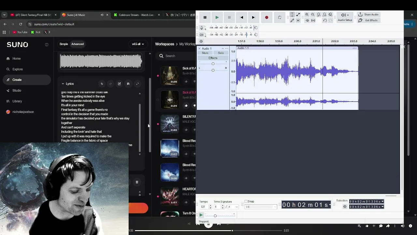The height and width of the screenshot is (235, 417).
Task: Mute the Audio 1 track
Action: coord(205,53)
